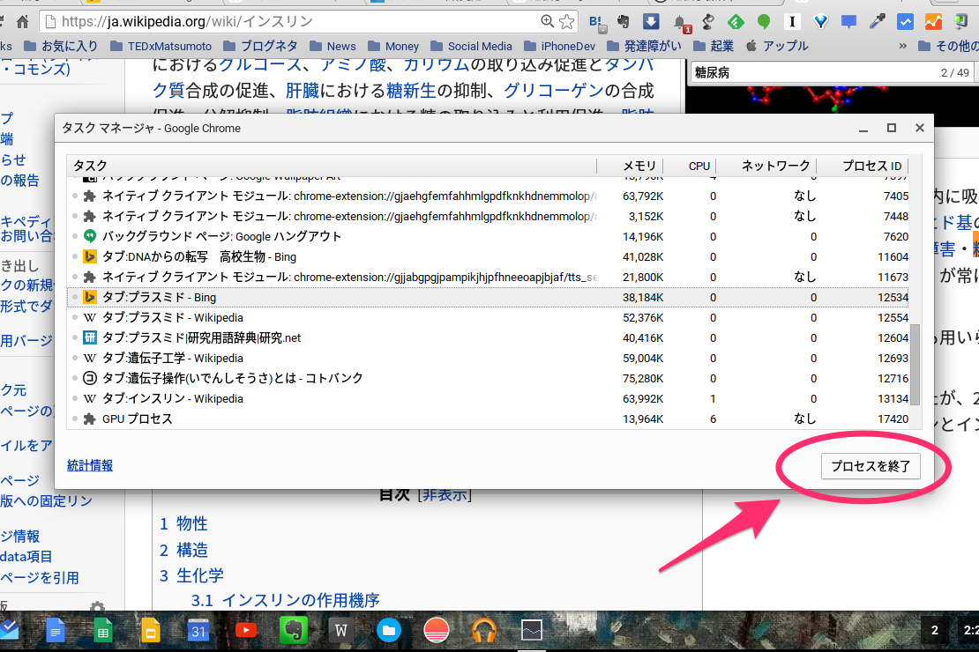This screenshot has height=652, width=979.
Task: Click the プロセスを終了 button
Action: [871, 466]
